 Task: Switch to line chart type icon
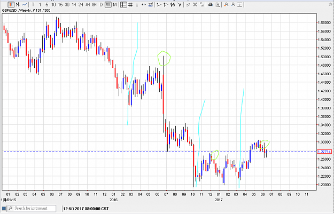tap(25, 4)
